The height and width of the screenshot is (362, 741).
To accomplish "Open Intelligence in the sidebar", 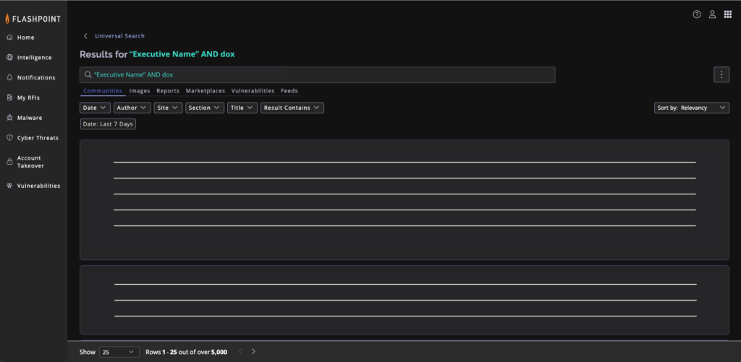I will pyautogui.click(x=35, y=58).
